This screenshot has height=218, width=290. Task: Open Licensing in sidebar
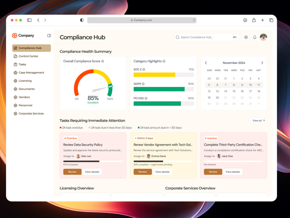(31, 81)
